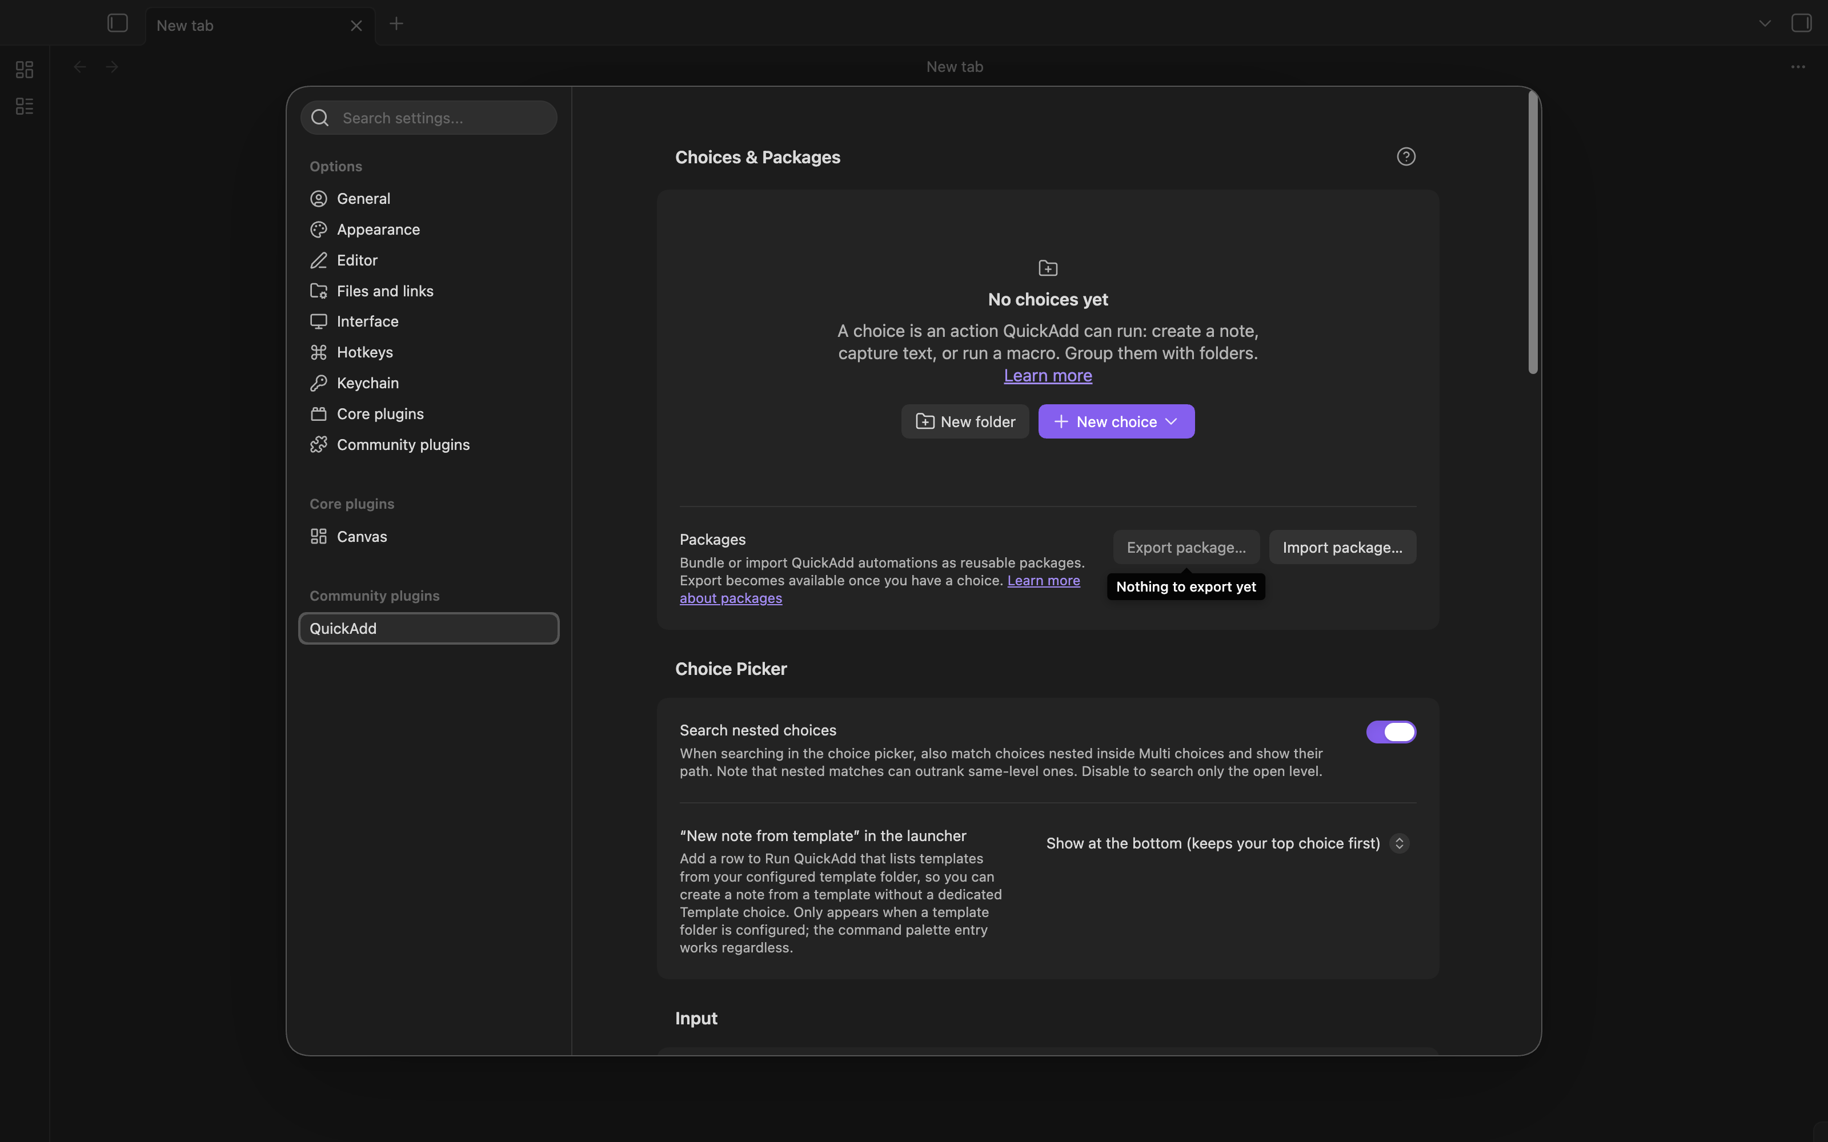This screenshot has height=1142, width=1828.
Task: Open the New choice dropdown button
Action: click(x=1116, y=421)
